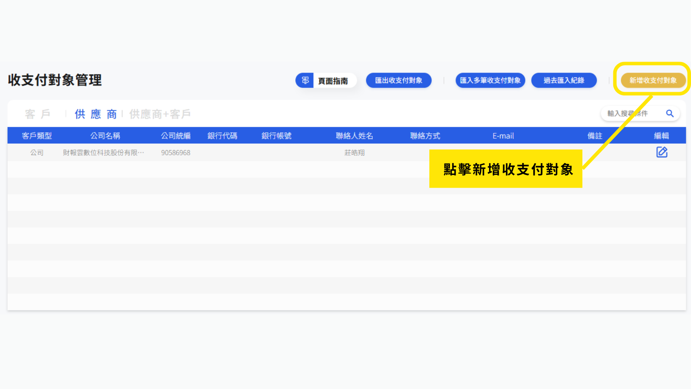The image size is (691, 389).
Task: Click the 銀行代碼 column header
Action: [x=222, y=136]
